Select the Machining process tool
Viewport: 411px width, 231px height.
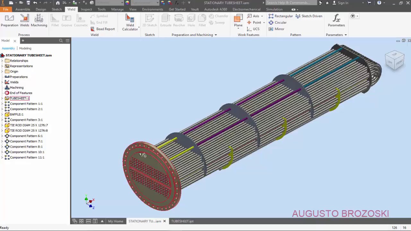[39, 21]
